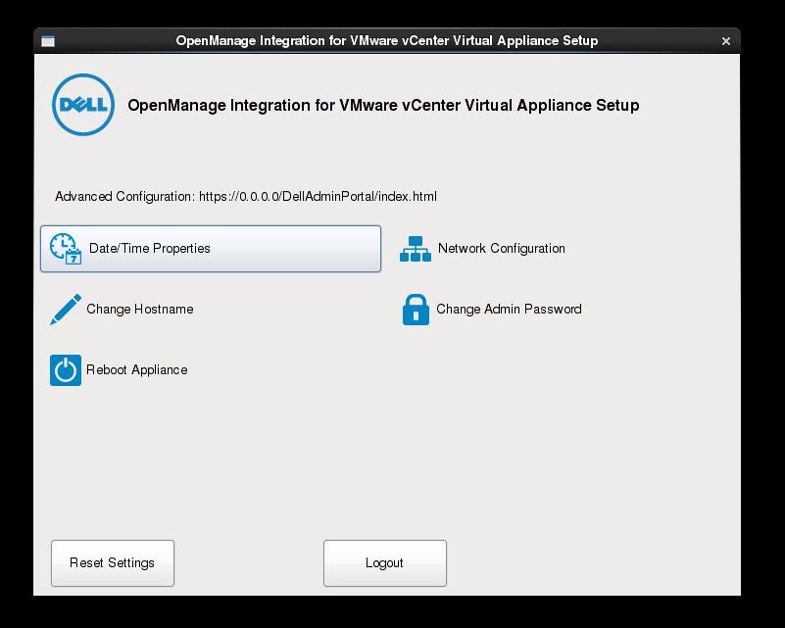Click the Reset Settings button
Screen dimensions: 785x628
click(113, 563)
